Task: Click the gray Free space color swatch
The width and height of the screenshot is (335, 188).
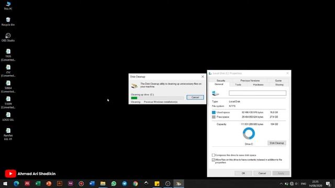Action: (214, 117)
